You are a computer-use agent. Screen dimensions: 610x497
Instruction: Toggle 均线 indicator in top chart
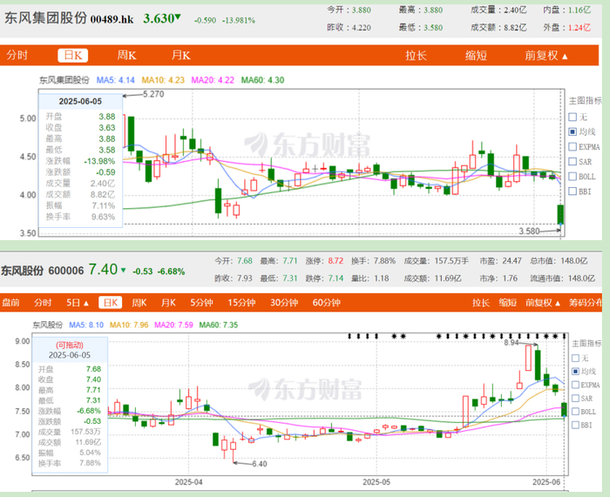(x=573, y=131)
